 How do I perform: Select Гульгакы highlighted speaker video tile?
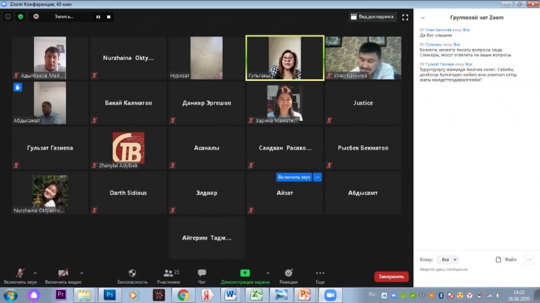[x=285, y=58]
